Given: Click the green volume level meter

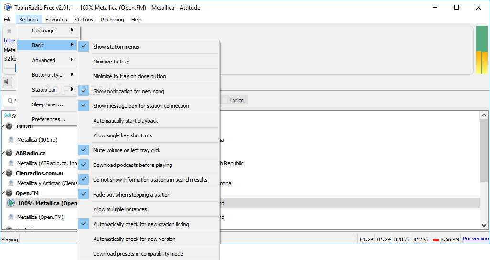Looking at the screenshot, I should pos(481,50).
